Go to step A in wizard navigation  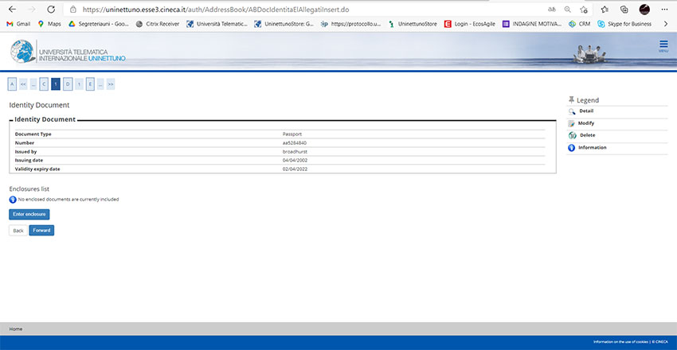[12, 84]
